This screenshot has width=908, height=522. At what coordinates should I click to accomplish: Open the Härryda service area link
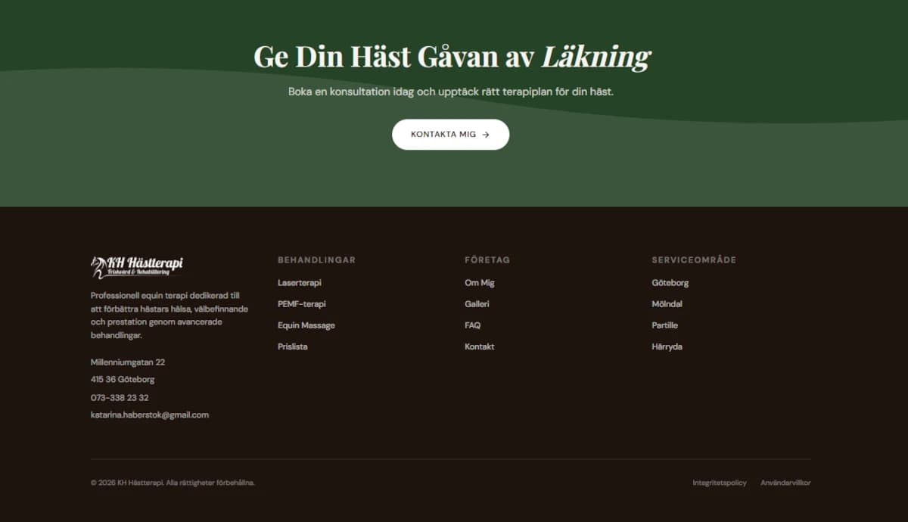click(667, 346)
